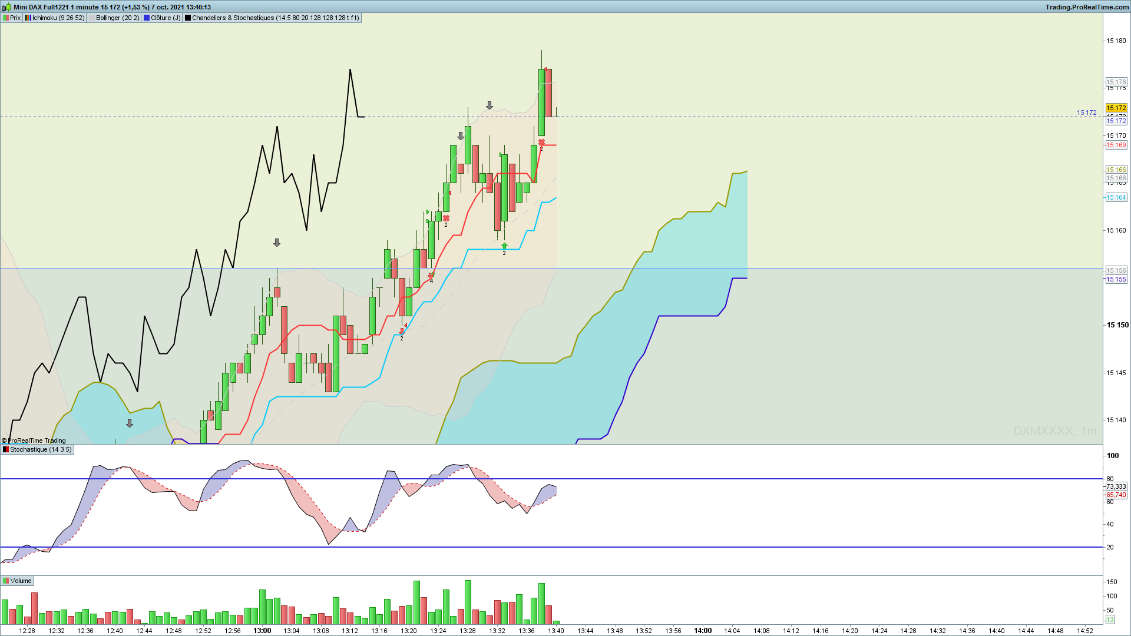Click the 15 150 price axis label
This screenshot has width=1131, height=636.
tap(1117, 325)
